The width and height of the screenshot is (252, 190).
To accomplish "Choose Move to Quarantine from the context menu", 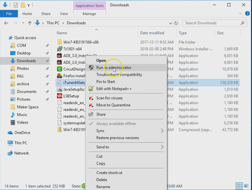I will click(113, 105).
